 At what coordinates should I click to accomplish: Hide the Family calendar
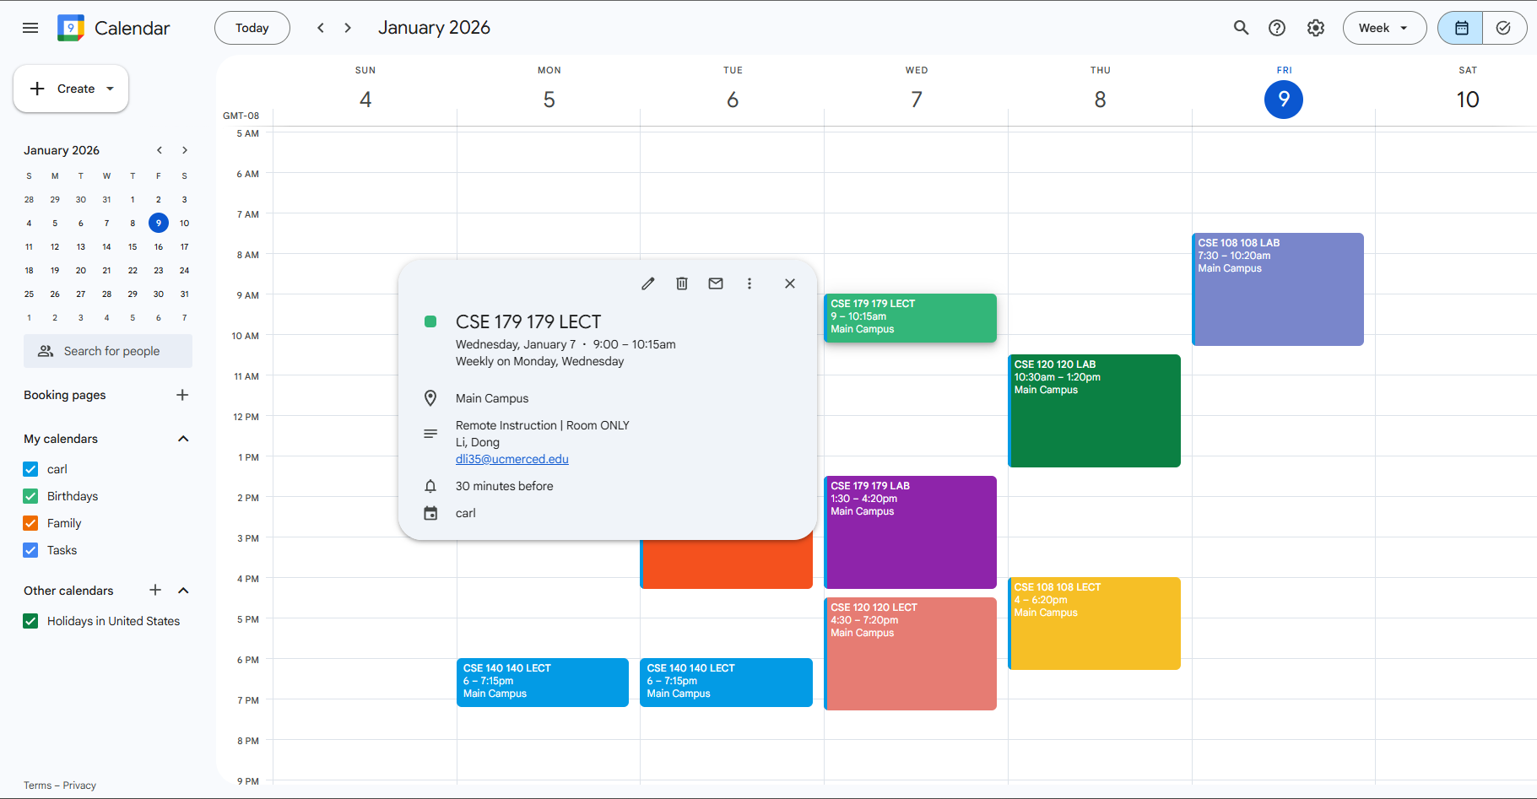tap(30, 522)
